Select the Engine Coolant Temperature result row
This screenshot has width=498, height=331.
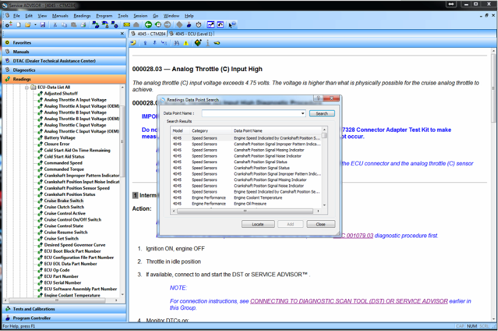coord(246,198)
